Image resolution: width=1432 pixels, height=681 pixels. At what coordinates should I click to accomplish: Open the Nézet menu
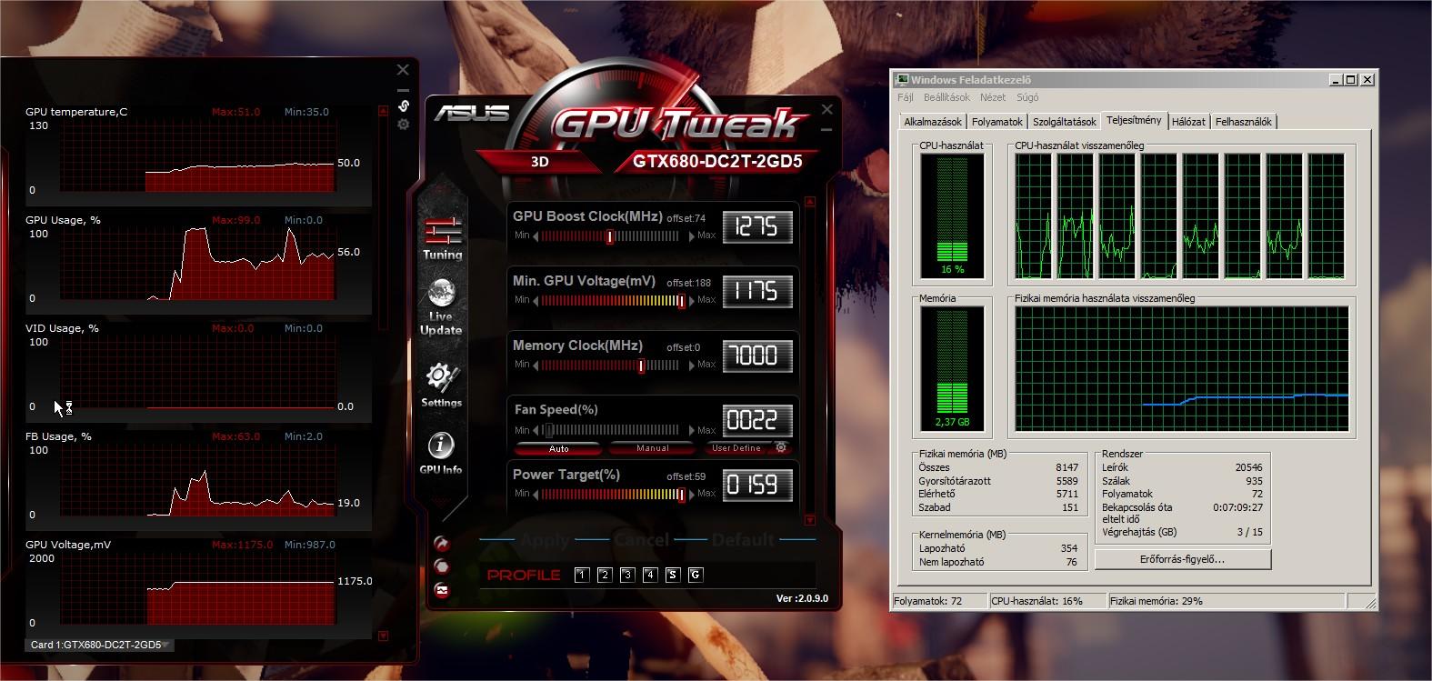point(993,97)
